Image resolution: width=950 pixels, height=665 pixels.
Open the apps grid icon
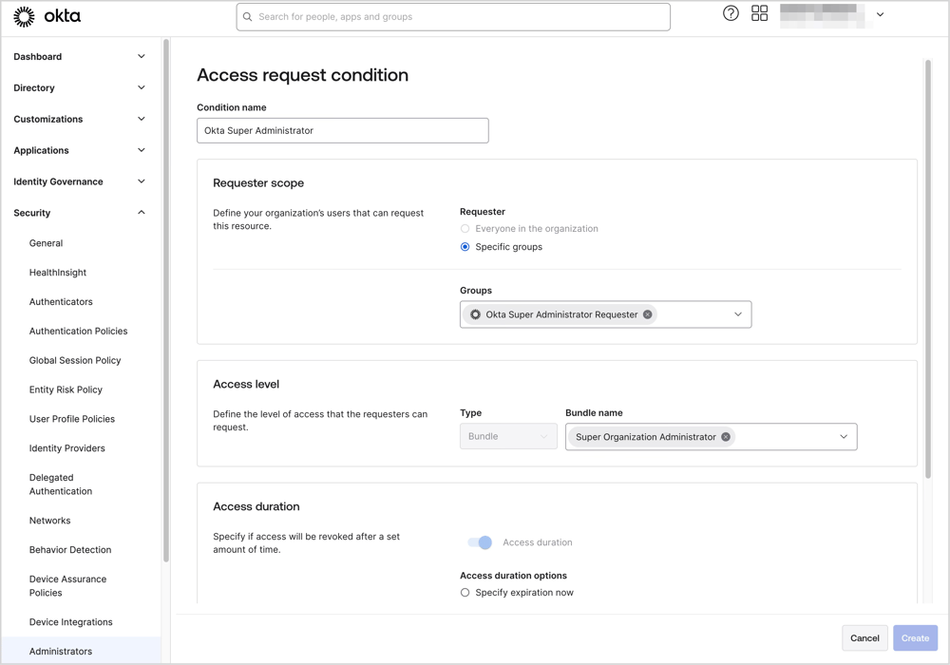tap(759, 13)
